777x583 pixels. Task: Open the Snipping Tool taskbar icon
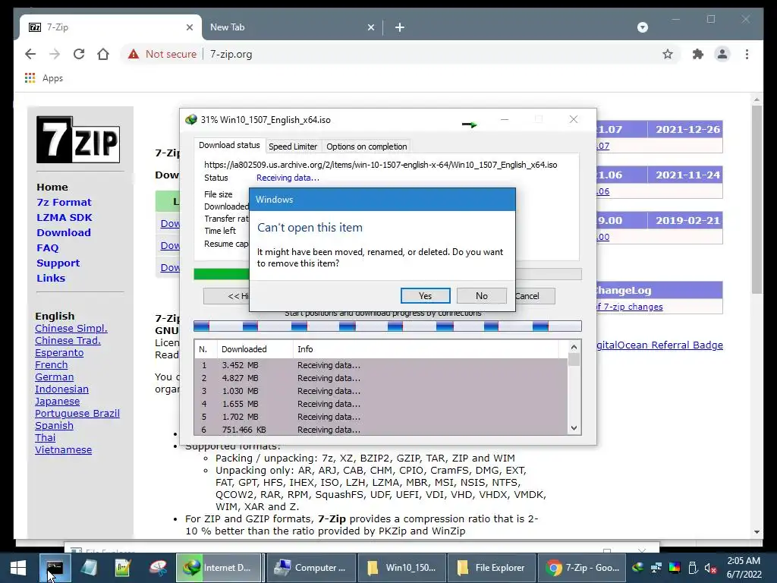(158, 568)
